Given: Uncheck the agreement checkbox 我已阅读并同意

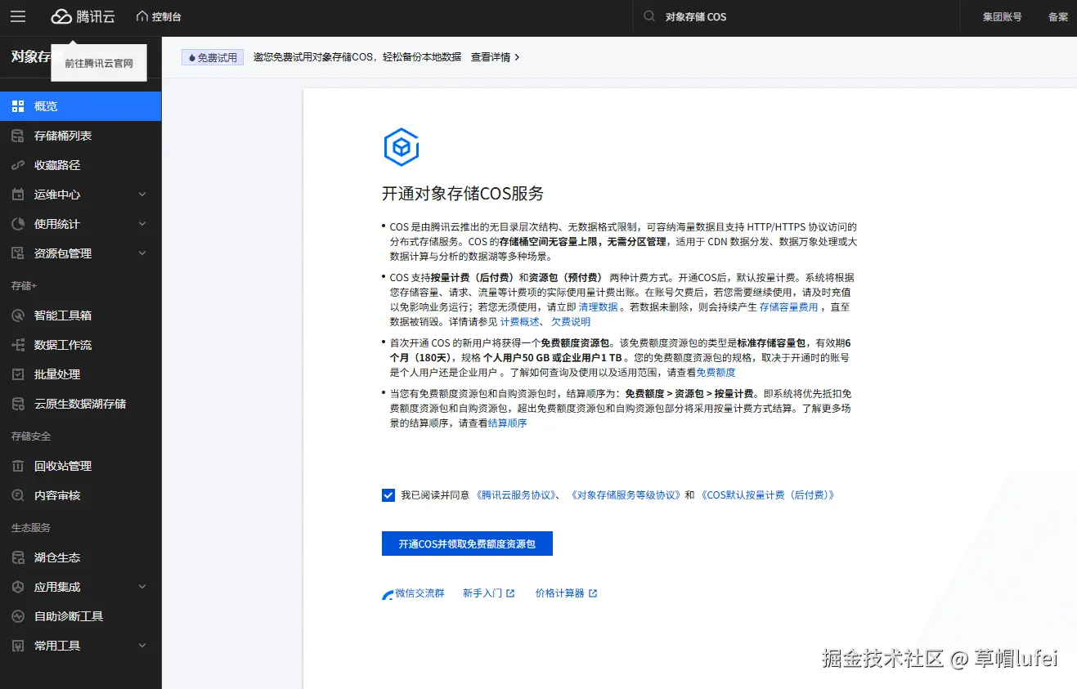Looking at the screenshot, I should click(x=388, y=495).
